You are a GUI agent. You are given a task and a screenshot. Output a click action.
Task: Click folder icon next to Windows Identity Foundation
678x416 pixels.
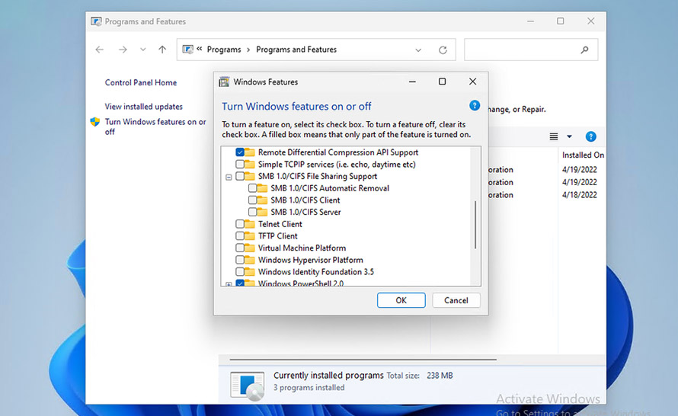(x=250, y=272)
